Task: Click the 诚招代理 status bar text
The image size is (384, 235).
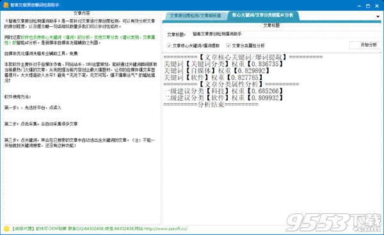Action: [22, 229]
